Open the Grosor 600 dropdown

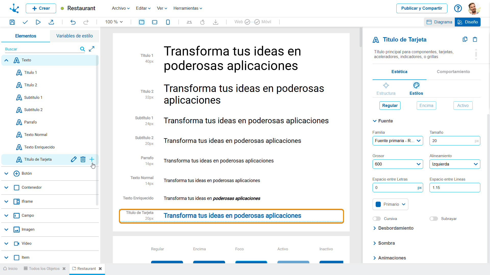[397, 164]
